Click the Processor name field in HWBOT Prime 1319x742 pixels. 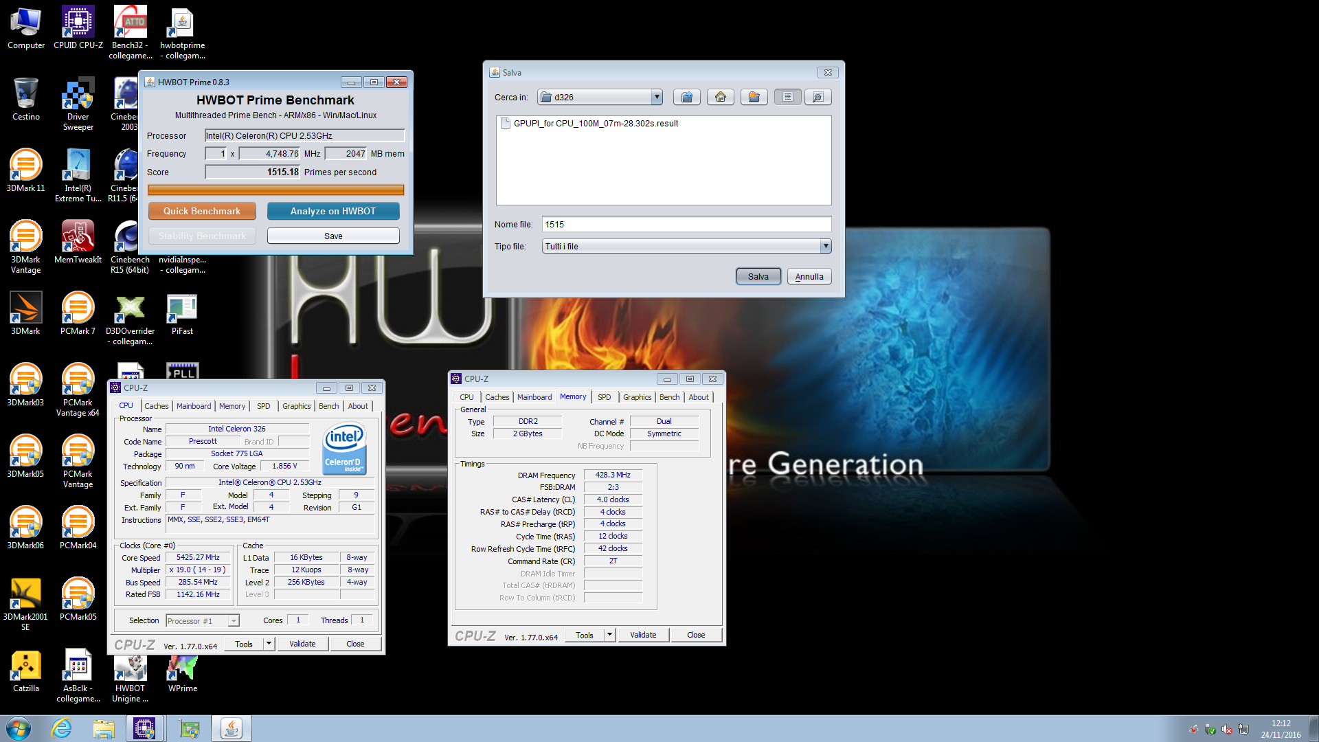[305, 136]
